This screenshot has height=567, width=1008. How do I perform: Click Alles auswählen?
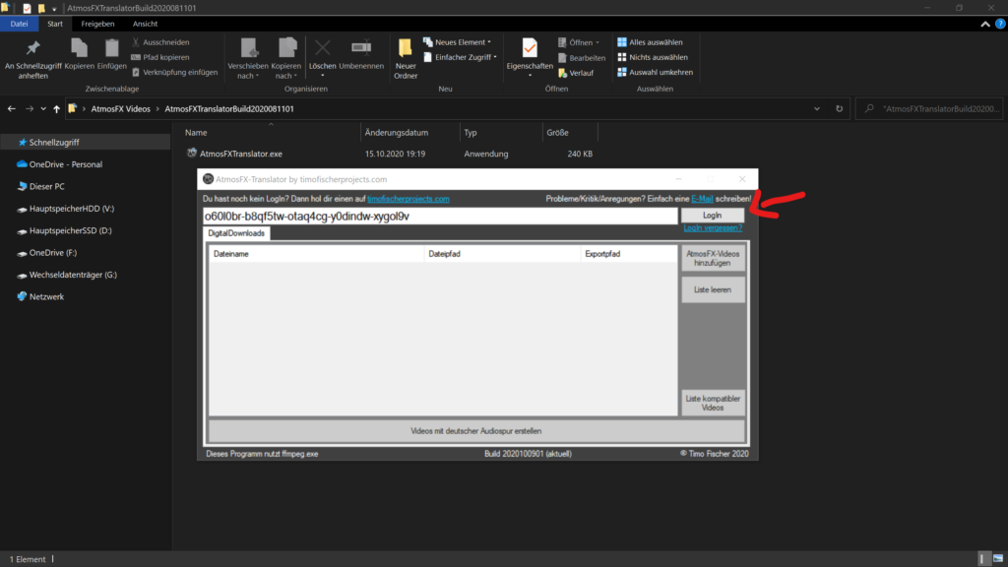[650, 42]
